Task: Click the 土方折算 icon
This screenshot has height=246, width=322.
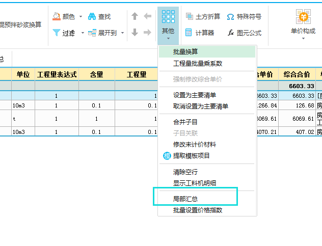Action: (190, 16)
